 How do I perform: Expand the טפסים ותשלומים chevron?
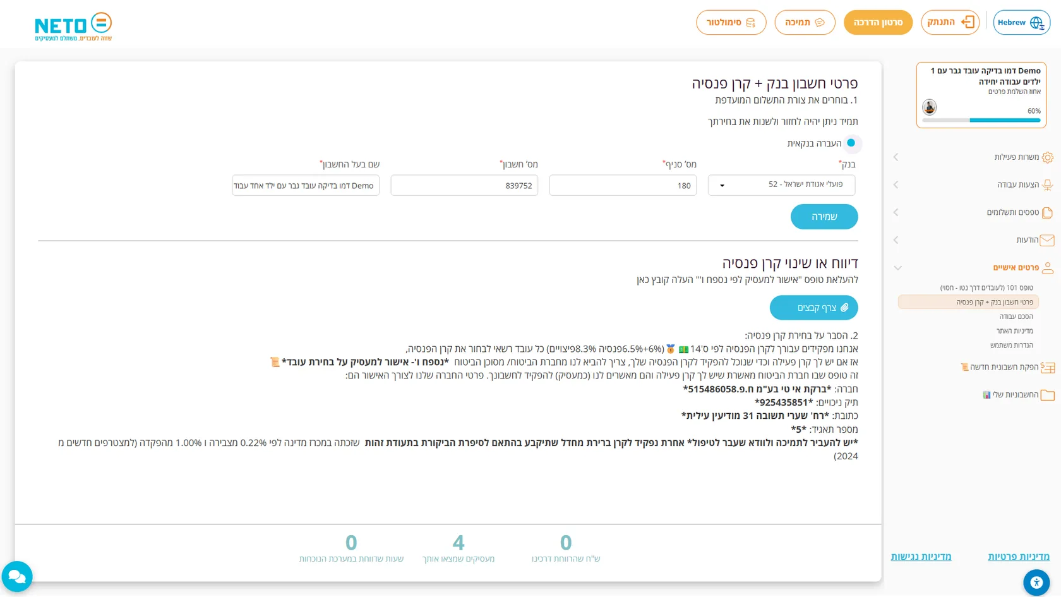(x=896, y=213)
